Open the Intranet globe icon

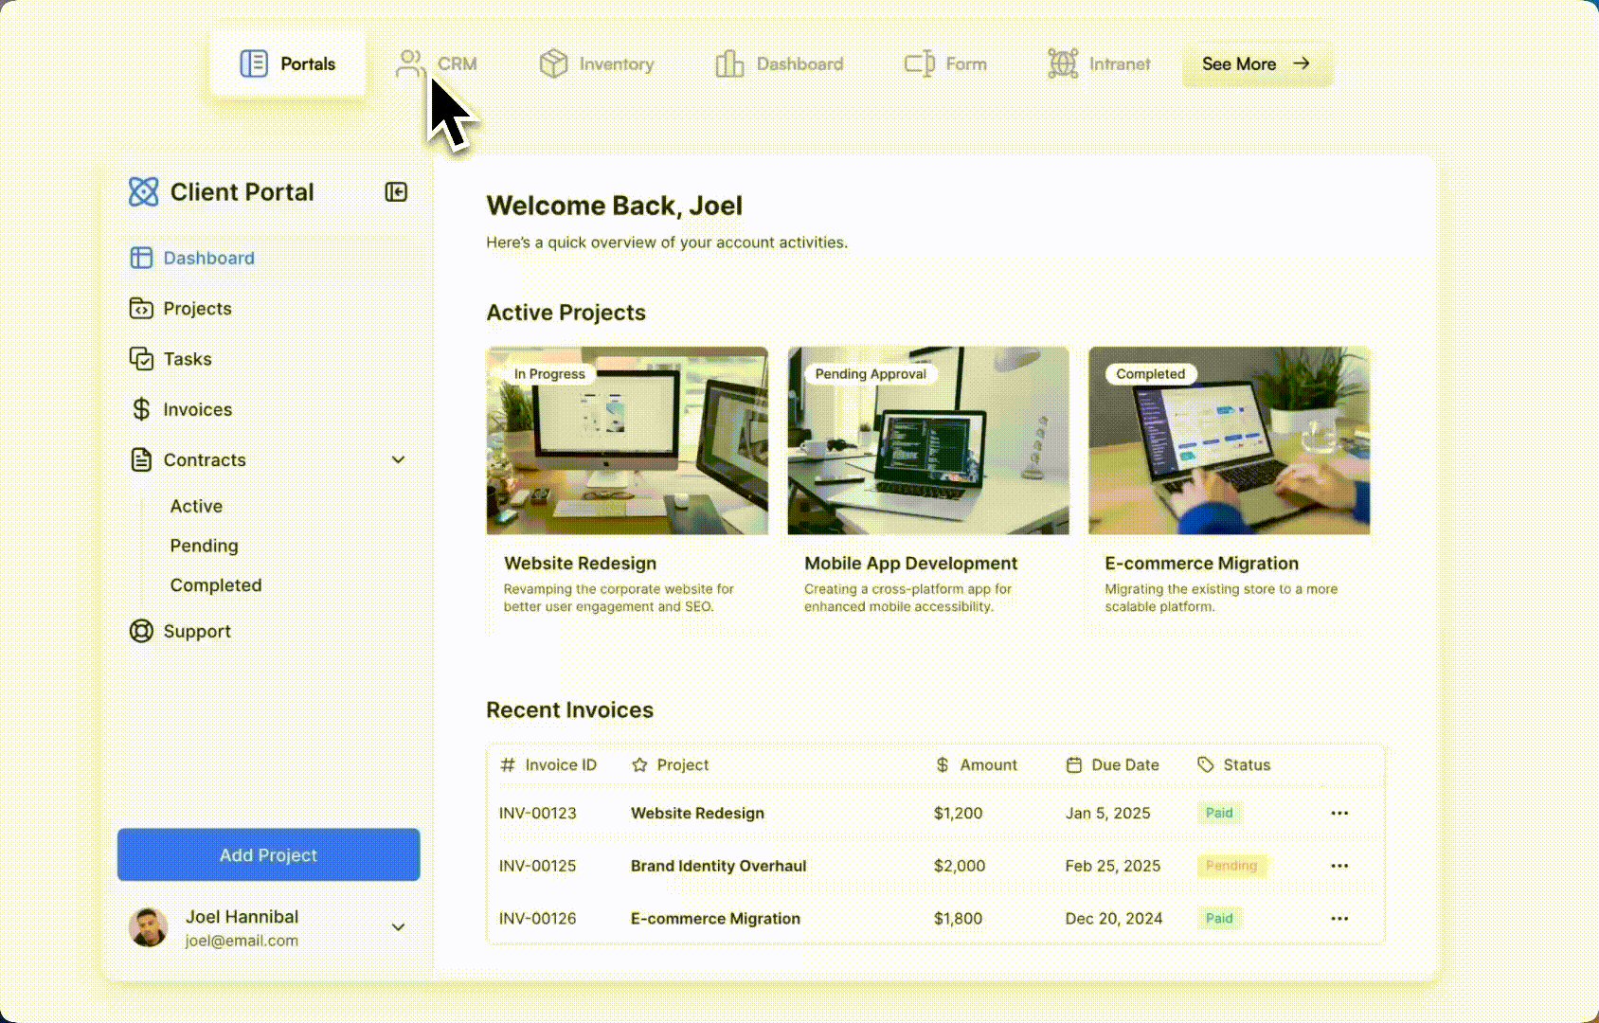pyautogui.click(x=1062, y=63)
